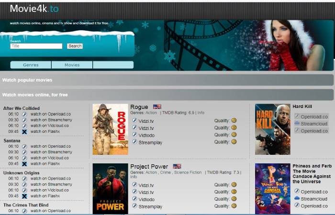Image resolution: width=335 pixels, height=215 pixels.
Task: Open the Hard Kill poster thumbnail
Action: tap(272, 129)
